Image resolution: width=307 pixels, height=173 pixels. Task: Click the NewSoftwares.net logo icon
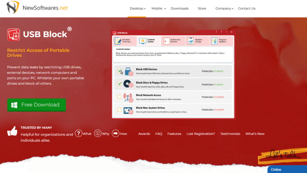[x=13, y=8]
